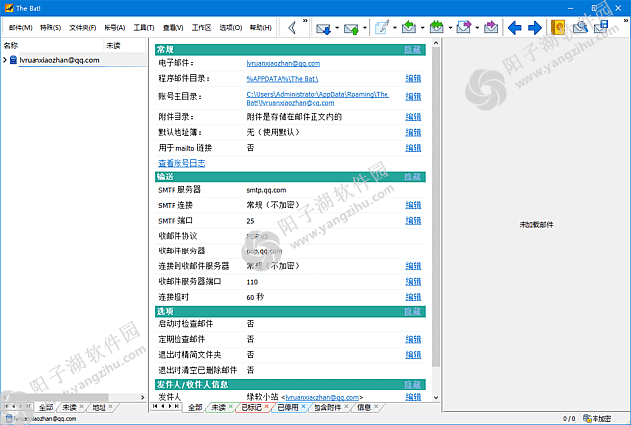
Task: Click the account mailbox icon in folder tree
Action: click(13, 60)
